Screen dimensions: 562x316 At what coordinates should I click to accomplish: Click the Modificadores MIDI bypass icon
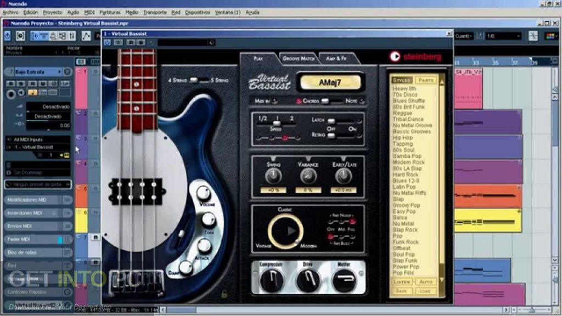coord(68,200)
